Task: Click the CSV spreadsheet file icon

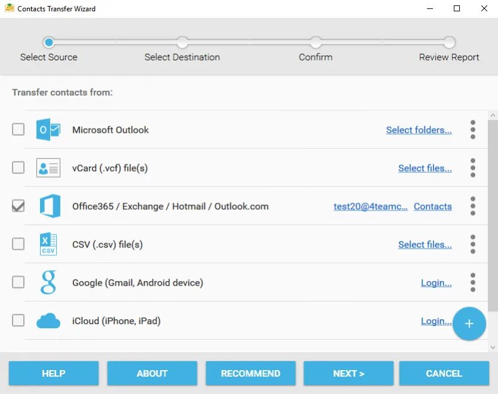Action: [x=48, y=244]
